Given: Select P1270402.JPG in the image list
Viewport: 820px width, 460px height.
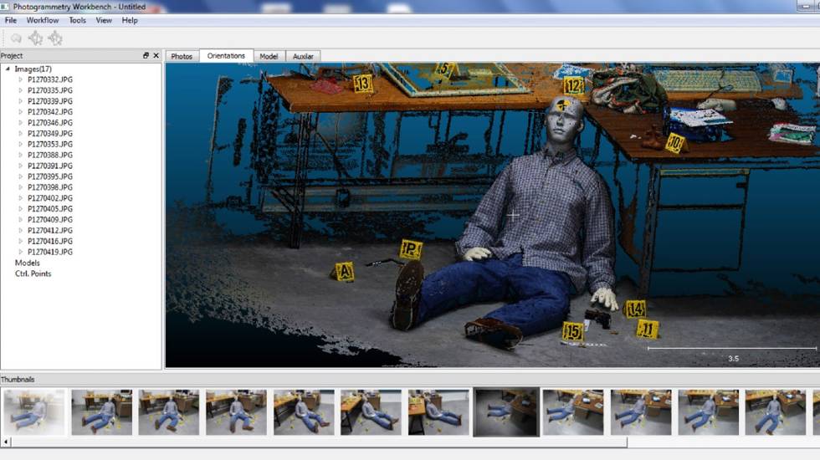Looking at the screenshot, I should [50, 198].
